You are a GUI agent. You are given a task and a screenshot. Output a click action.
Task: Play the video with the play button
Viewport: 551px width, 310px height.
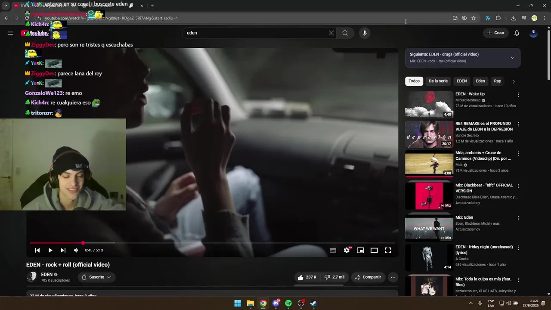point(50,250)
